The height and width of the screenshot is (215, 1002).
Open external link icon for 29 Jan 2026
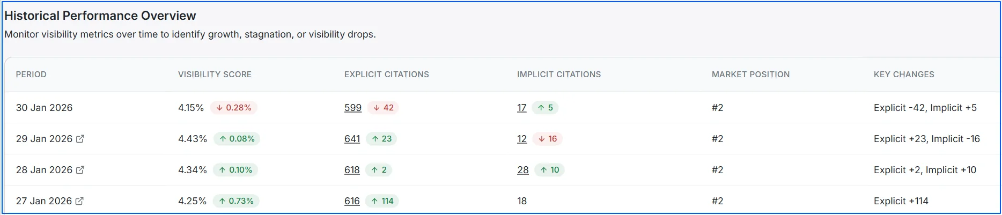coord(80,139)
